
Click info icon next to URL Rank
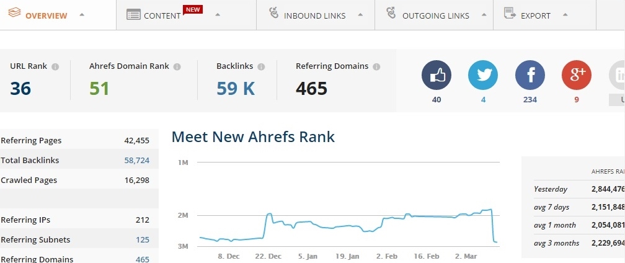(x=55, y=66)
